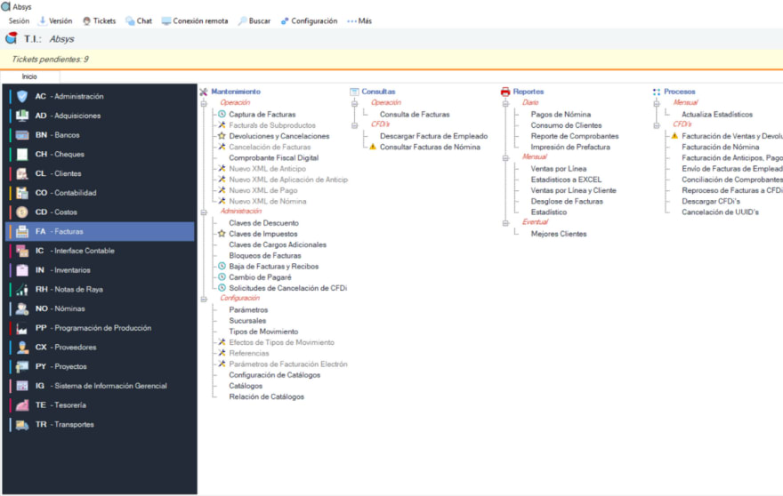
Task: Open Relación de Catálogos
Action: coord(266,396)
